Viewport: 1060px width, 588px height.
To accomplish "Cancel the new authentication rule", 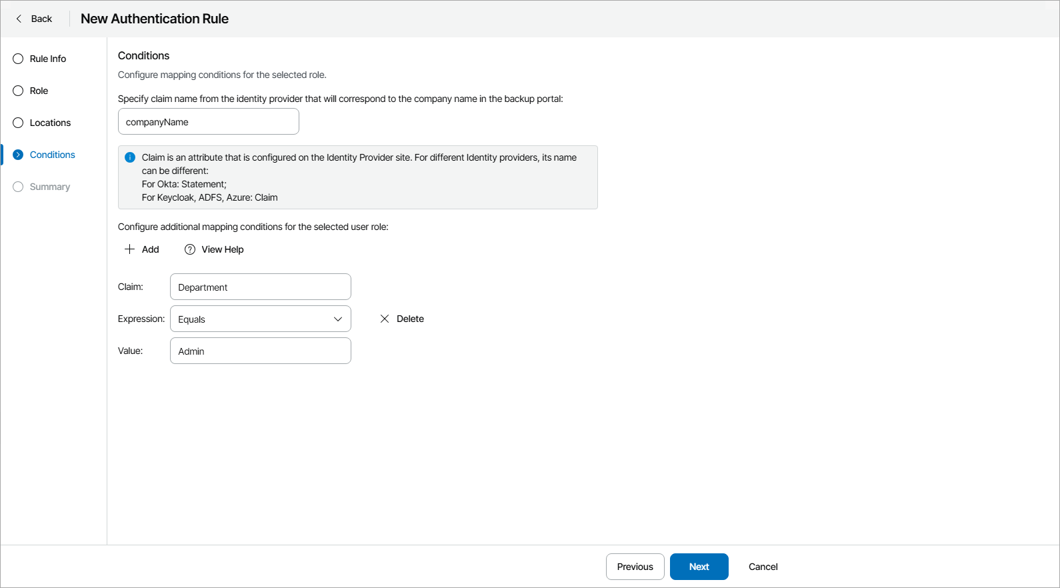I will coord(763,567).
